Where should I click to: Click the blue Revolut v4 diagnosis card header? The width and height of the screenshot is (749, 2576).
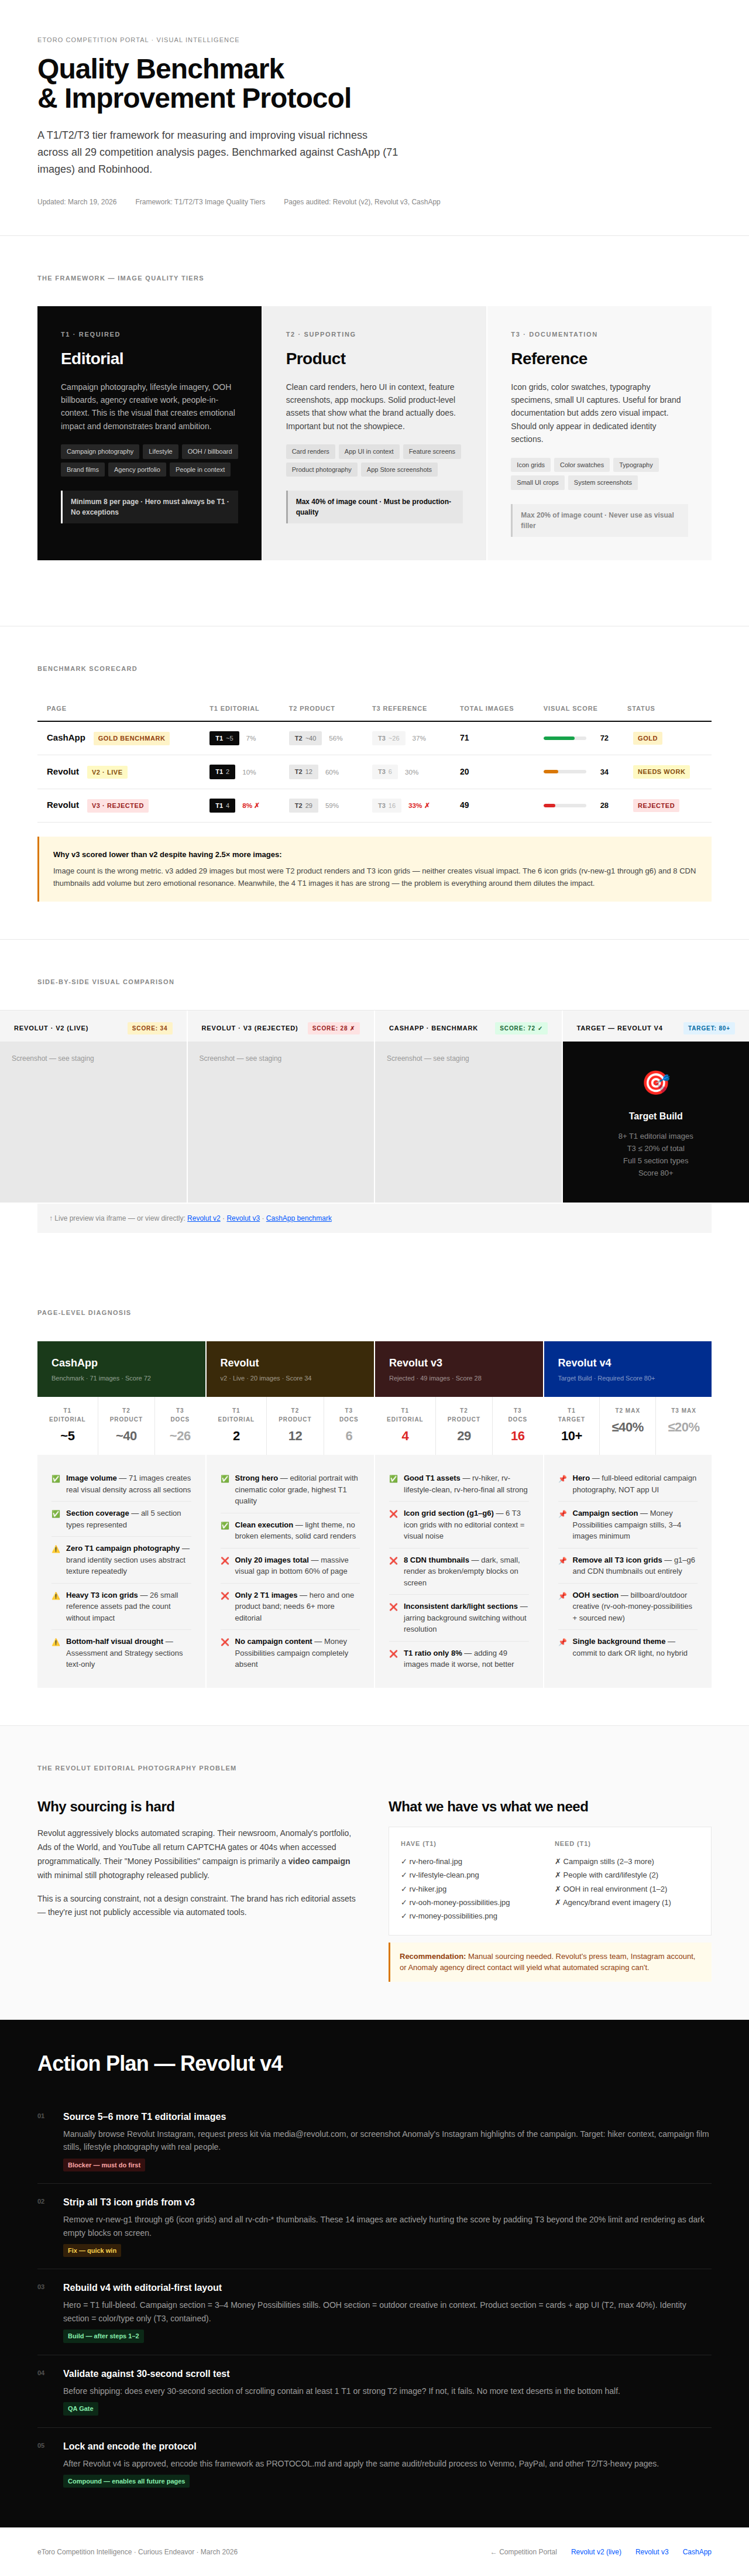tap(628, 1369)
